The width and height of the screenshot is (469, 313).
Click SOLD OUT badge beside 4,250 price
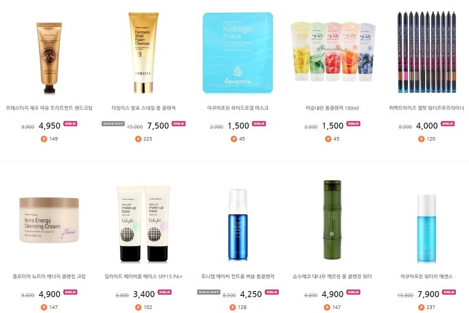click(x=209, y=292)
